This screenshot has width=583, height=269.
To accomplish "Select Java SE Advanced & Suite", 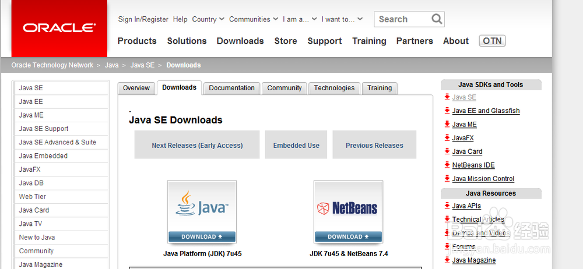I will pos(61,142).
